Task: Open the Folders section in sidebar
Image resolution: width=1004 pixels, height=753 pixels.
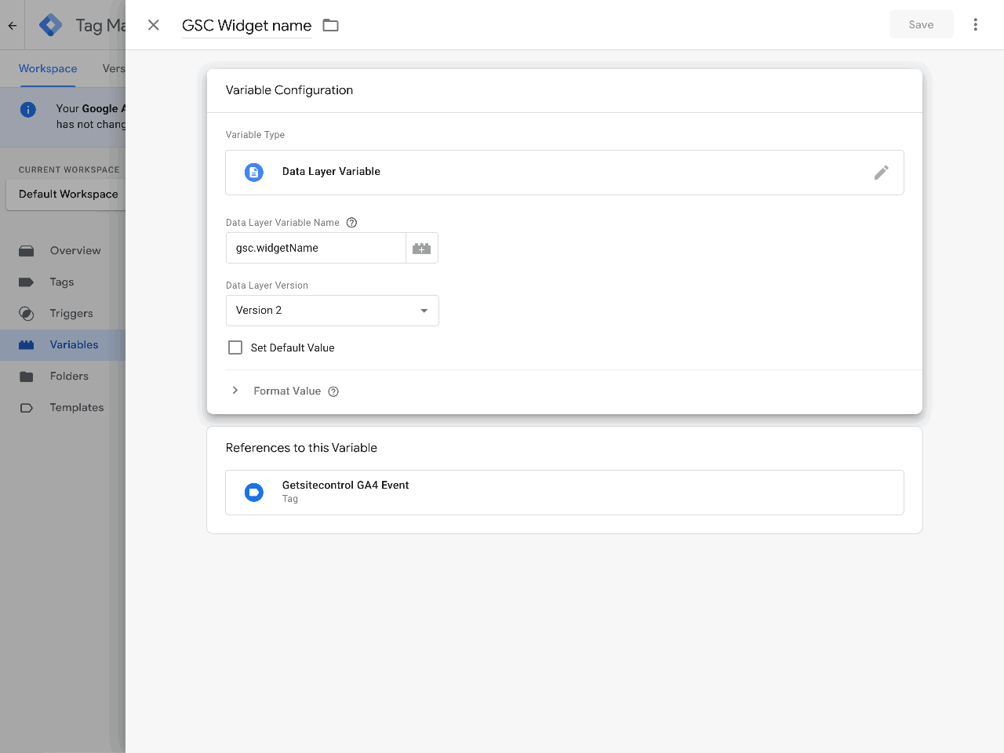Action: coord(69,376)
